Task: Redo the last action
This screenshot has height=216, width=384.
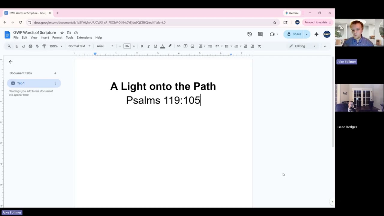Action: [x=23, y=46]
